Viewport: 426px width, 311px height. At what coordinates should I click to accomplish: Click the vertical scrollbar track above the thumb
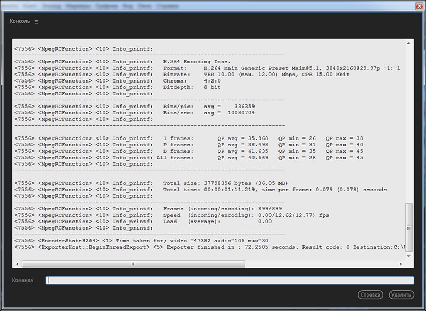tap(408, 125)
